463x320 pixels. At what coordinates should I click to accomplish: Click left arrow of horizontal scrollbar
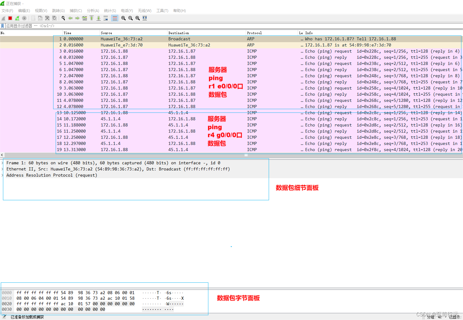(2, 155)
